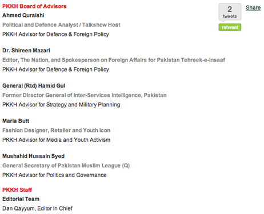Viewport: 264px width, 214px height.
Task: Click on Mushahid Hussain Syed name
Action: pos(33,156)
